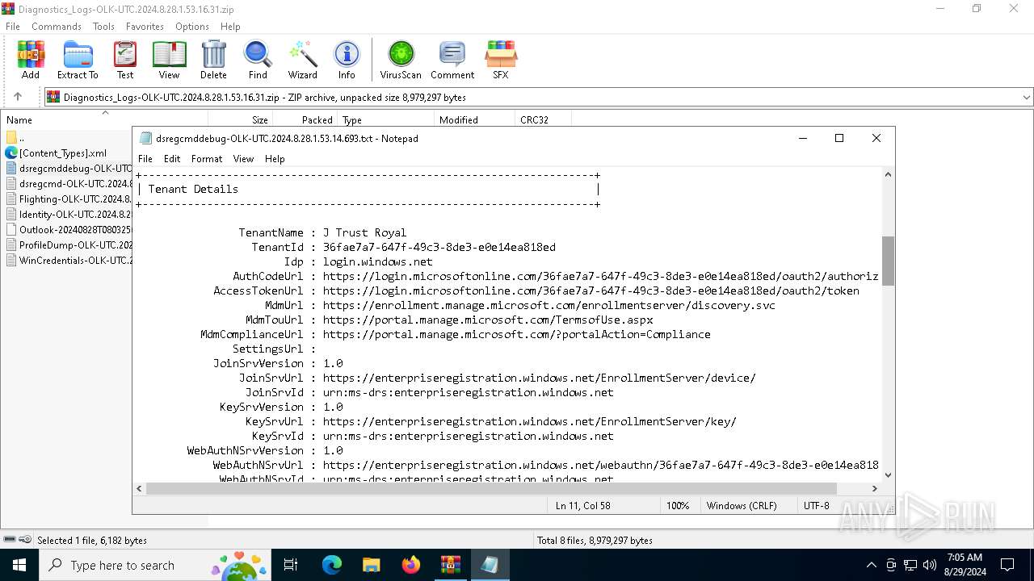Open WinRAR Favorites menu
The width and height of the screenshot is (1034, 581).
click(145, 27)
